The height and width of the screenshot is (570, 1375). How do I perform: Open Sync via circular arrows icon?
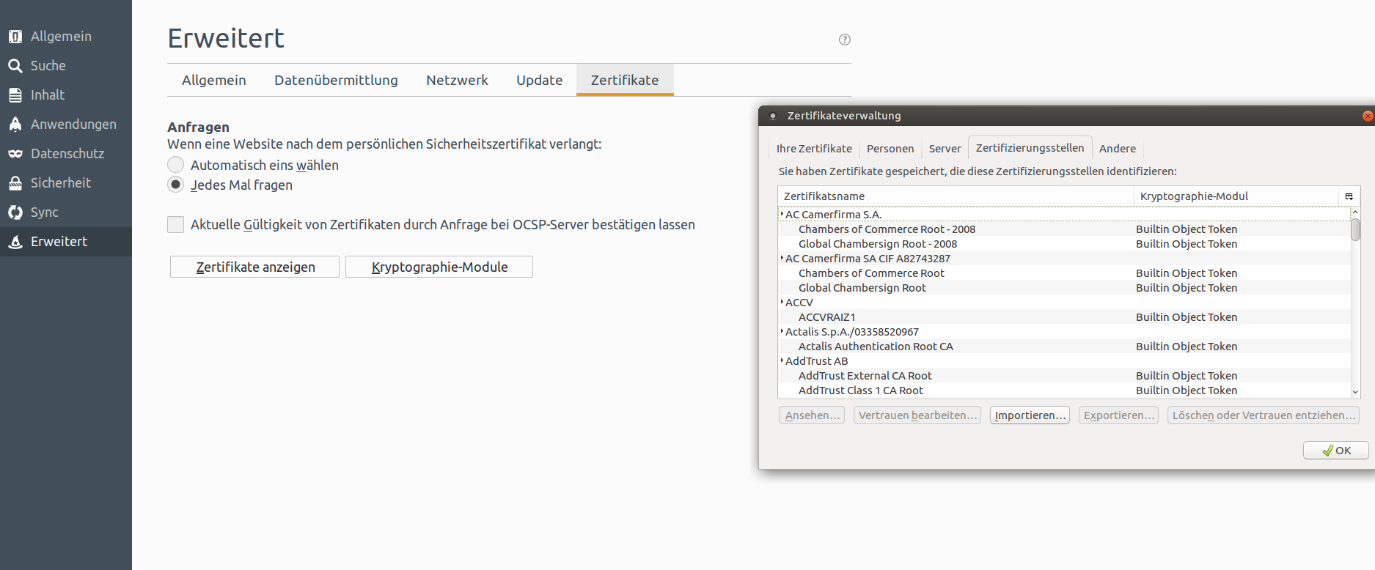(15, 212)
